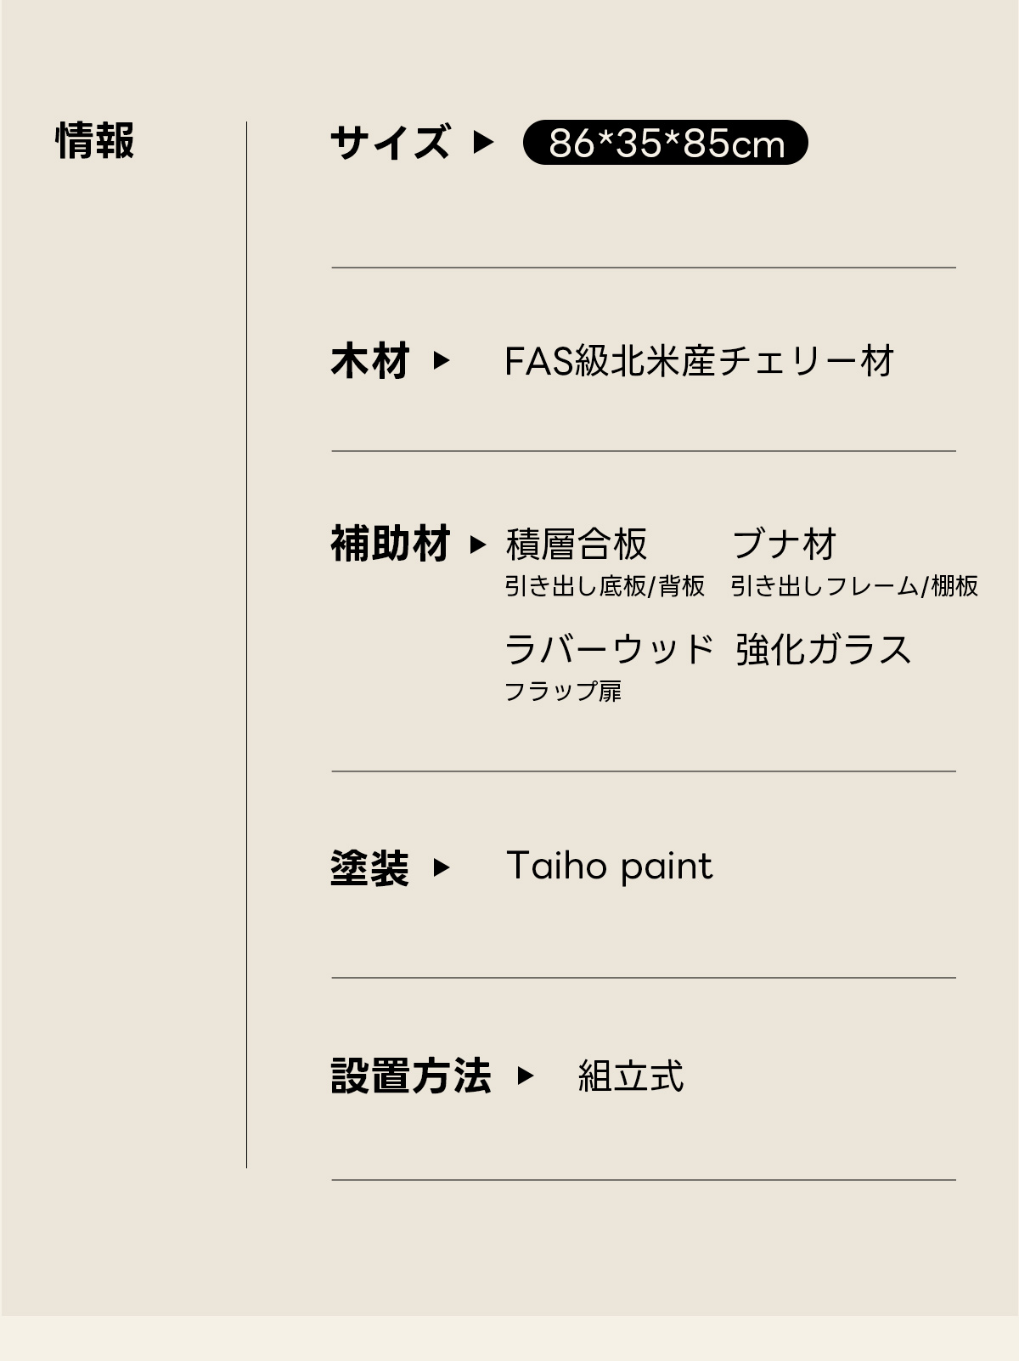1019x1361 pixels.
Task: Click the 木材 label
Action: pyautogui.click(x=370, y=360)
